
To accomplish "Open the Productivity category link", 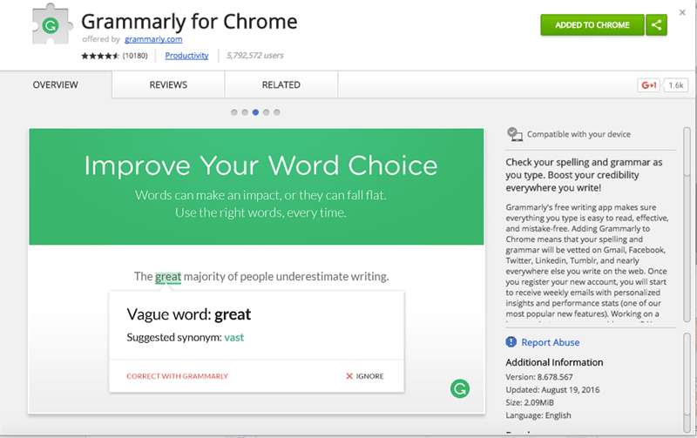I will [x=186, y=56].
